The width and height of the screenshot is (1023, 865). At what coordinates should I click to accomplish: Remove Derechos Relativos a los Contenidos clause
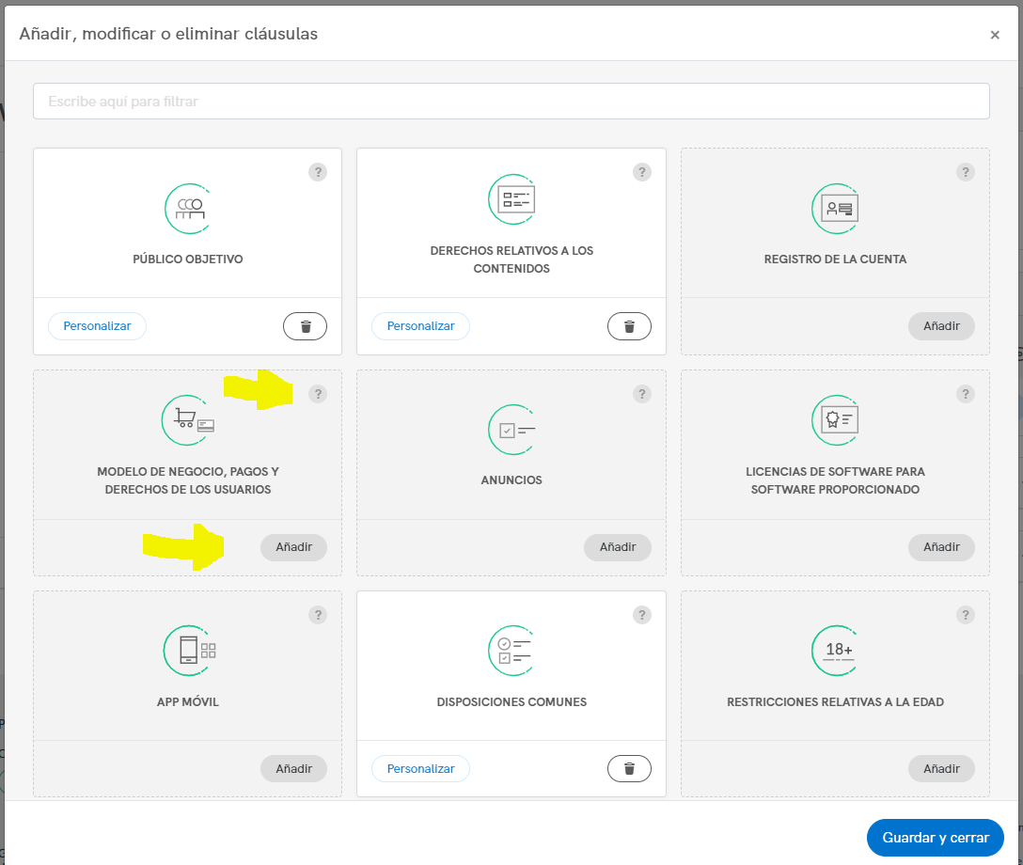point(629,326)
